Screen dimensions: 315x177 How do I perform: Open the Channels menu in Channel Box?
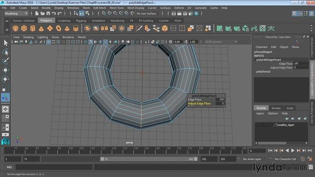pos(261,47)
